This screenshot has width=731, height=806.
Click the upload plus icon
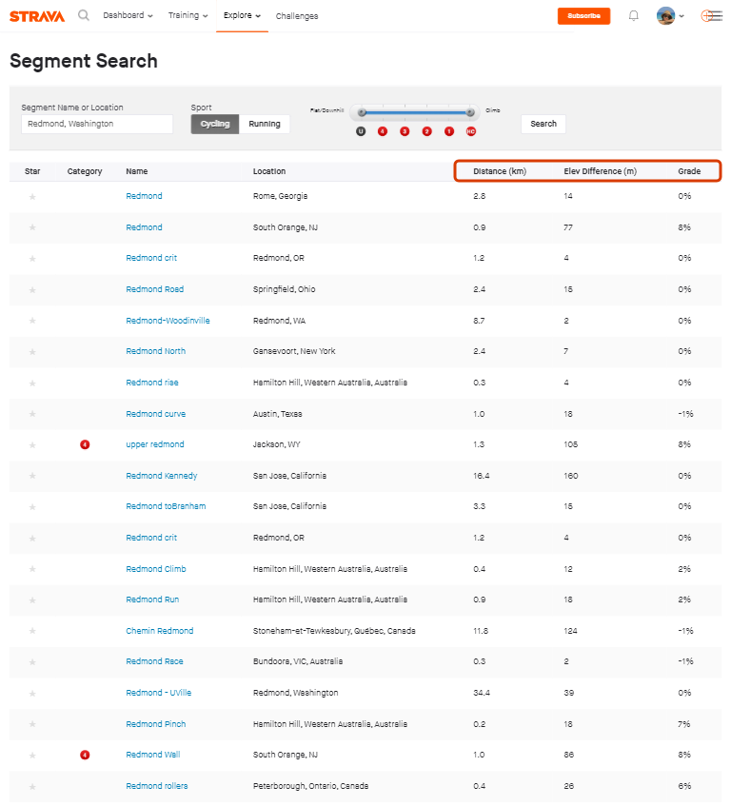[709, 16]
